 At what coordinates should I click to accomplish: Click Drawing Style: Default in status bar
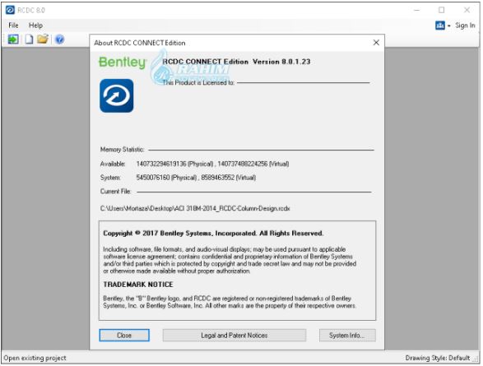click(438, 358)
